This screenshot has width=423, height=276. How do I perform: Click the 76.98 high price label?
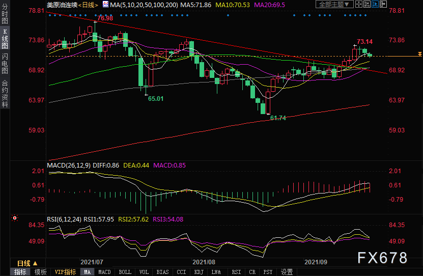tap(105, 18)
